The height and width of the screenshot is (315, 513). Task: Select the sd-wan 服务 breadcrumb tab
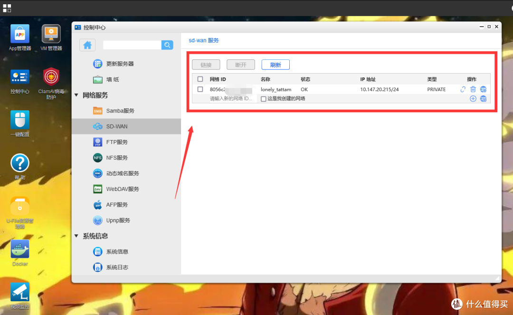pyautogui.click(x=204, y=40)
